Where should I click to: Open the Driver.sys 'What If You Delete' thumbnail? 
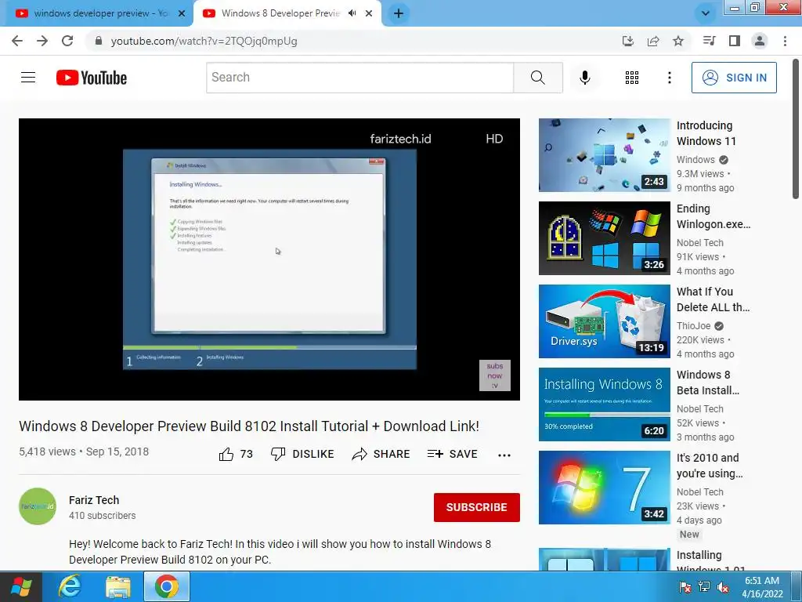(x=604, y=321)
